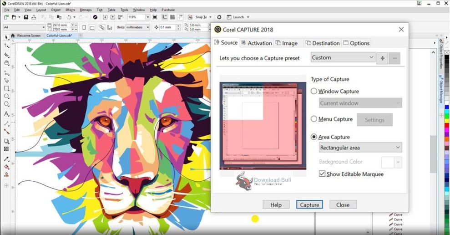Image resolution: width=450 pixels, height=235 pixels.
Task: Click the red swatch in color palette
Action: tap(447, 126)
